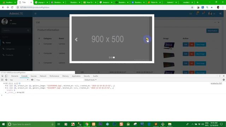Screen dimensions: 226x127
Task: Open console settings gear icon
Action: (224, 80)
